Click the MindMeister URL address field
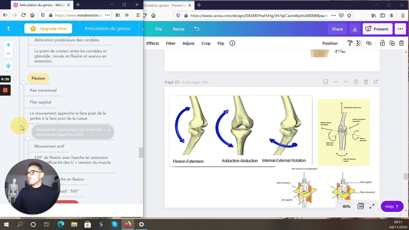This screenshot has height=230, width=409. click(79, 15)
